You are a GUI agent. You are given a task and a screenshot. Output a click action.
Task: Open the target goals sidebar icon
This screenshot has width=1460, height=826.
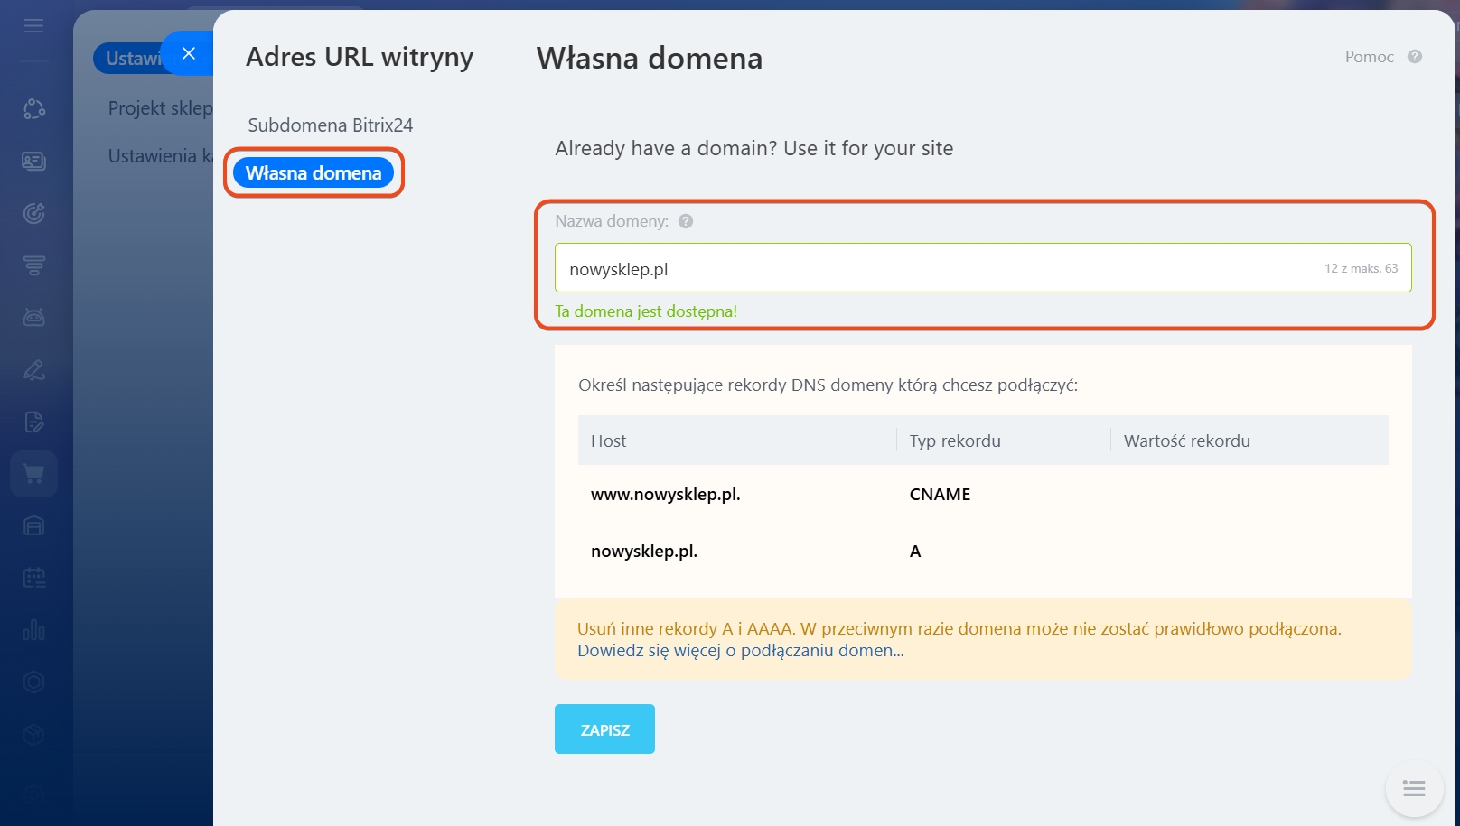(x=33, y=213)
